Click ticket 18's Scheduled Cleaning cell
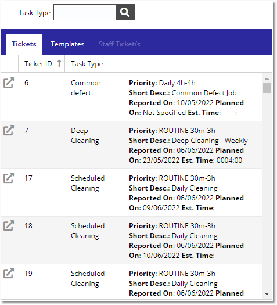 tap(88, 231)
